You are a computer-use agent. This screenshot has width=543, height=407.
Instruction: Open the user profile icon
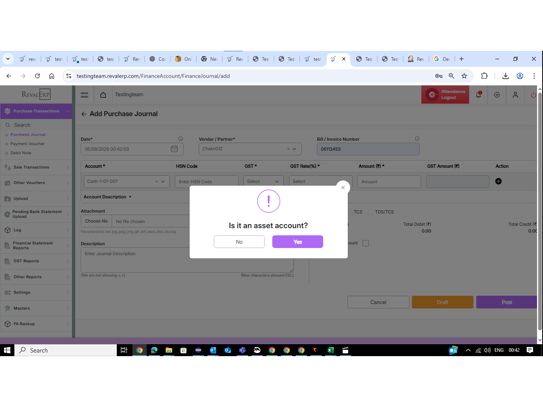click(x=515, y=95)
